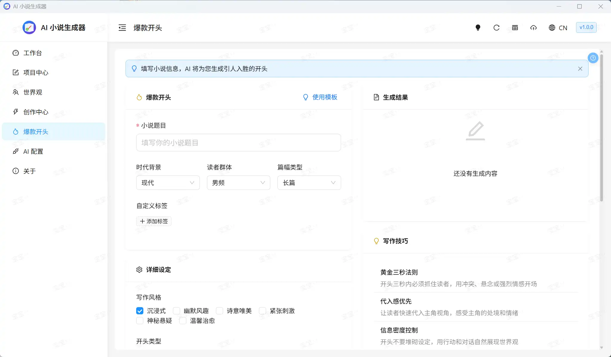The width and height of the screenshot is (611, 357).
Task: Open the 时代背景 dropdown showing 现代
Action: click(168, 182)
